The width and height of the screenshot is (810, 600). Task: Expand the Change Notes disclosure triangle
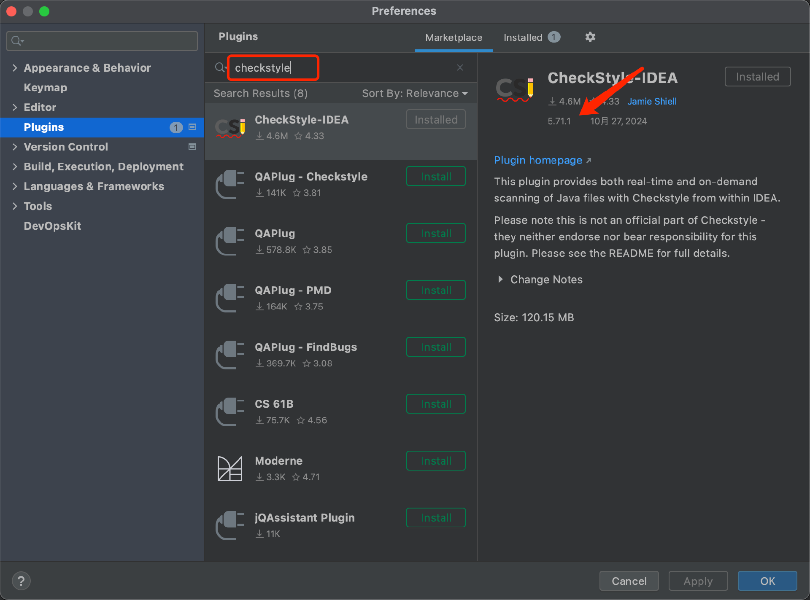point(500,279)
